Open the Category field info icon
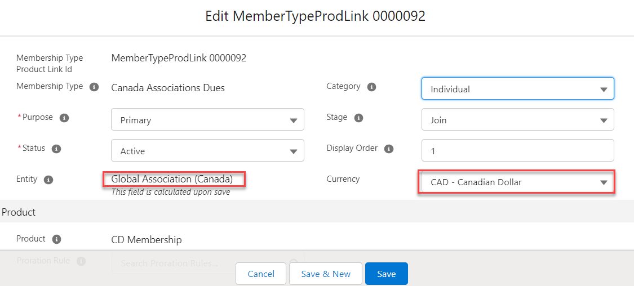This screenshot has height=286, width=634. 371,87
